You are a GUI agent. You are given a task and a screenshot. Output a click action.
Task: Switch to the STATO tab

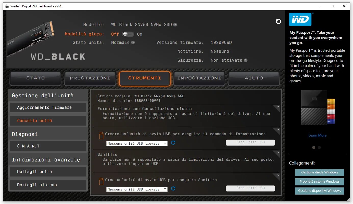point(35,78)
